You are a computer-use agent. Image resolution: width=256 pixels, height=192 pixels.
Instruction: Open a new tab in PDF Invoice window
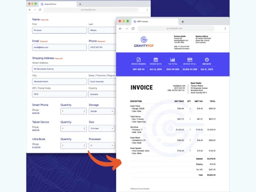(x=183, y=22)
